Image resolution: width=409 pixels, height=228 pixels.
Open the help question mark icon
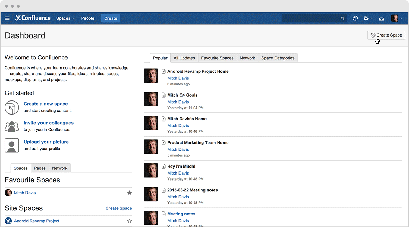[355, 18]
